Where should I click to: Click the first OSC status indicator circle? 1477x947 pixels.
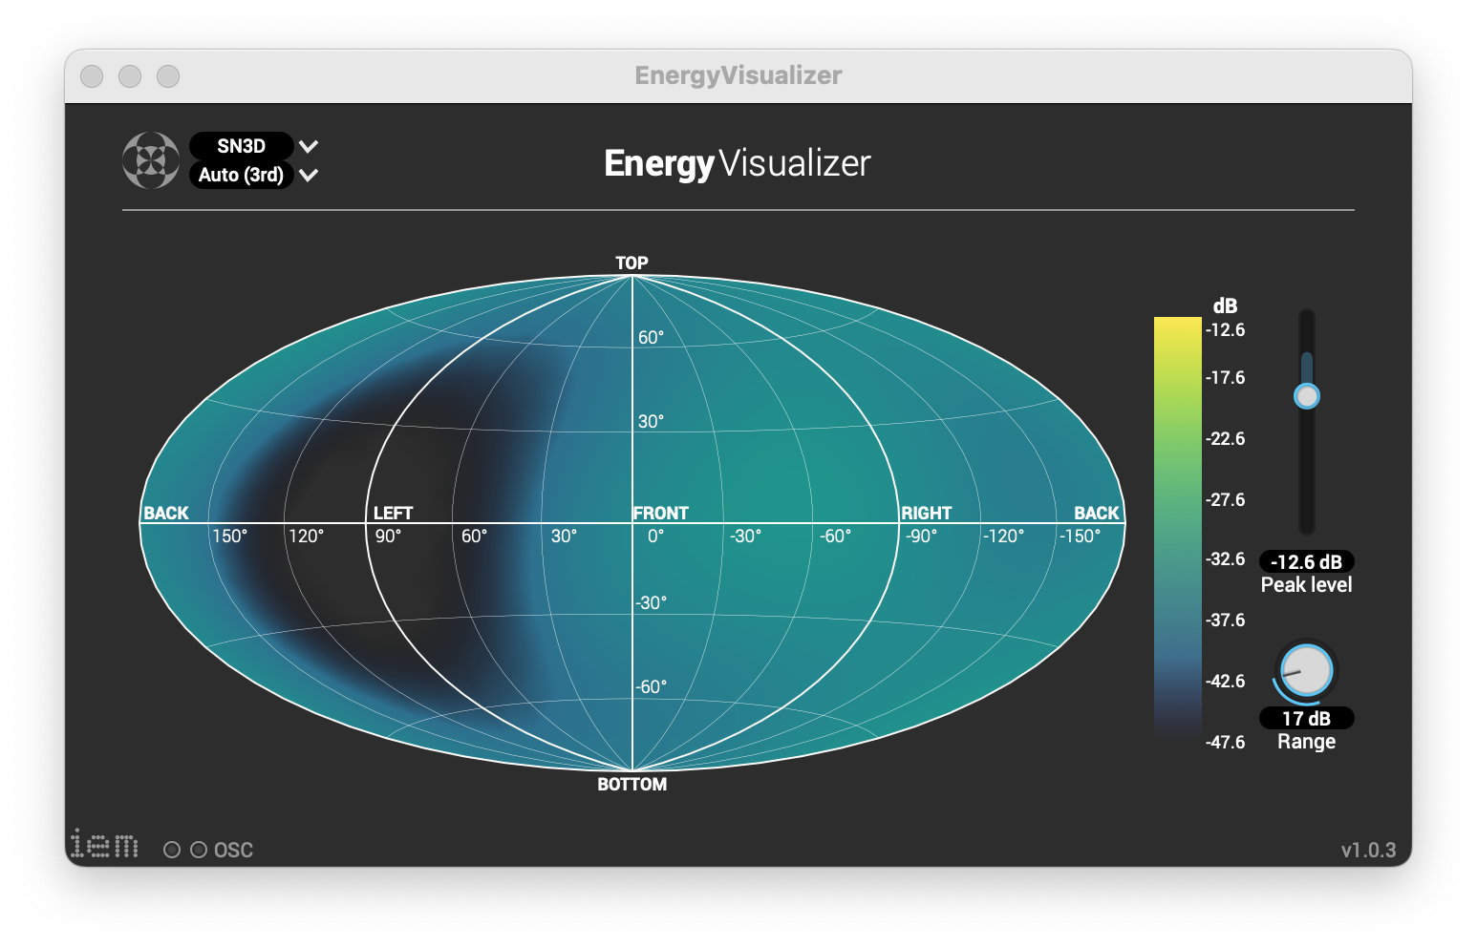pyautogui.click(x=172, y=850)
